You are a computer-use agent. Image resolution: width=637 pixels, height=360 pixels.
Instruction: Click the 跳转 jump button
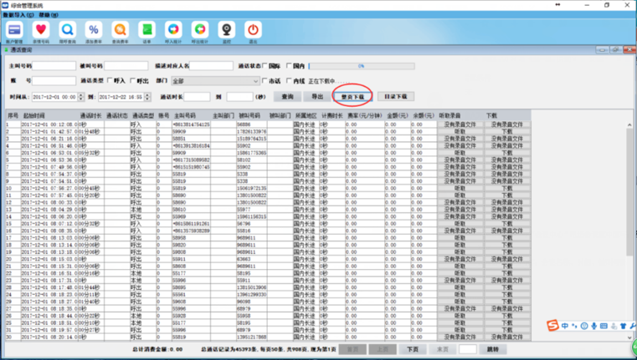[493, 349]
